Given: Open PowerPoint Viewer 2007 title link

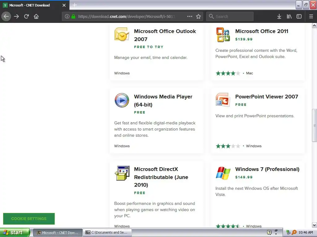Looking at the screenshot, I should click(x=267, y=97).
